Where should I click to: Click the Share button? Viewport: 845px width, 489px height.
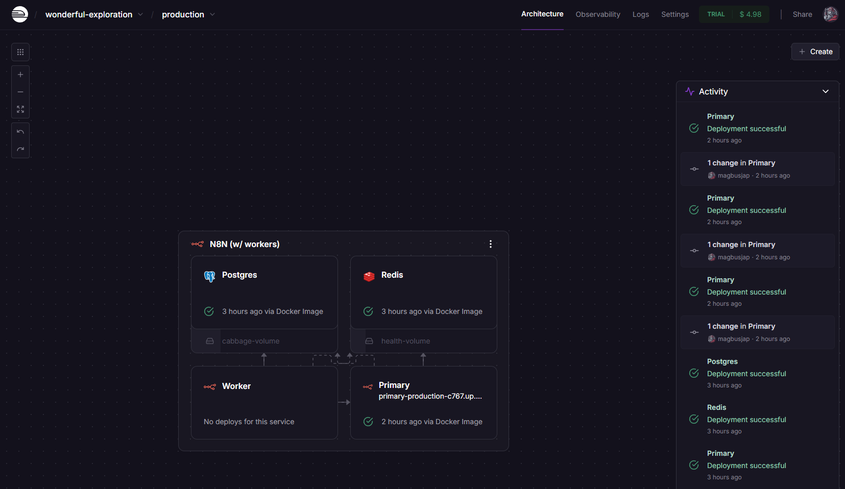tap(802, 14)
